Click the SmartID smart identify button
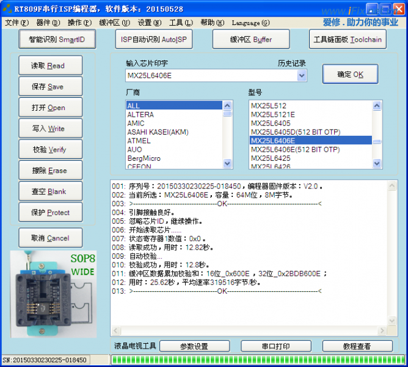 tap(57, 39)
